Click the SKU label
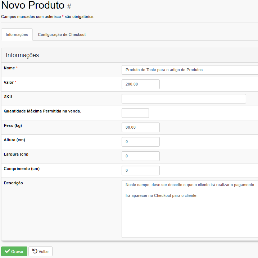 pos(8,97)
